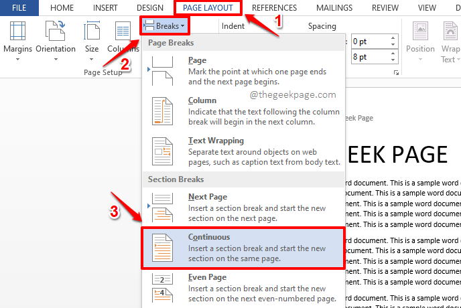This screenshot has width=461, height=308.
Task: Decrease the Spacing Before value
Action: 393,44
